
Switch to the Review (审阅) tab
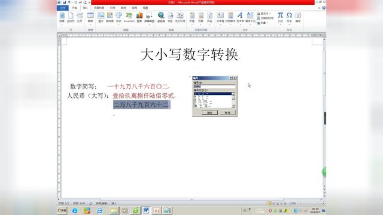[134, 8]
